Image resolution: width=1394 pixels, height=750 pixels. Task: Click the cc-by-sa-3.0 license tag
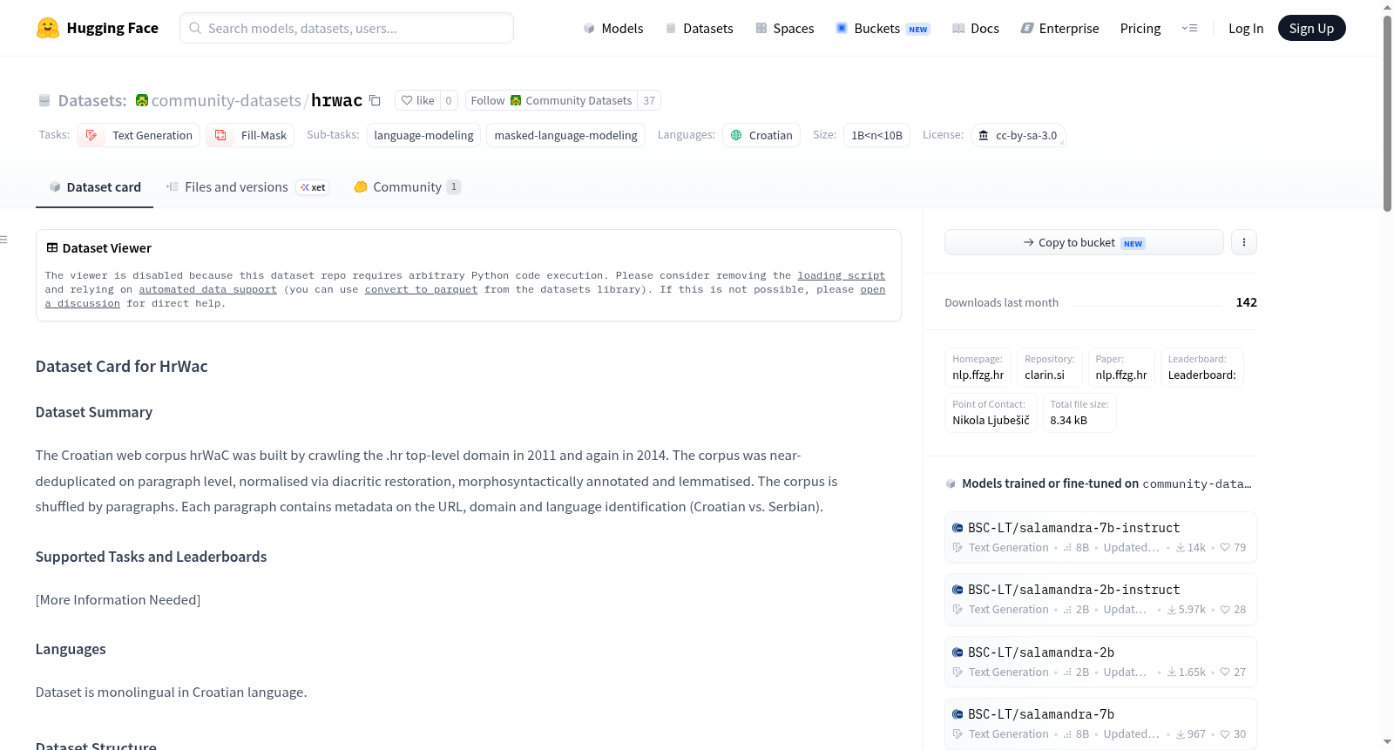[x=1018, y=135]
